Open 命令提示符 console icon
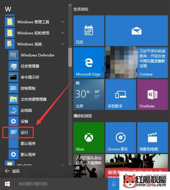The image size is (170, 190). pos(14,77)
